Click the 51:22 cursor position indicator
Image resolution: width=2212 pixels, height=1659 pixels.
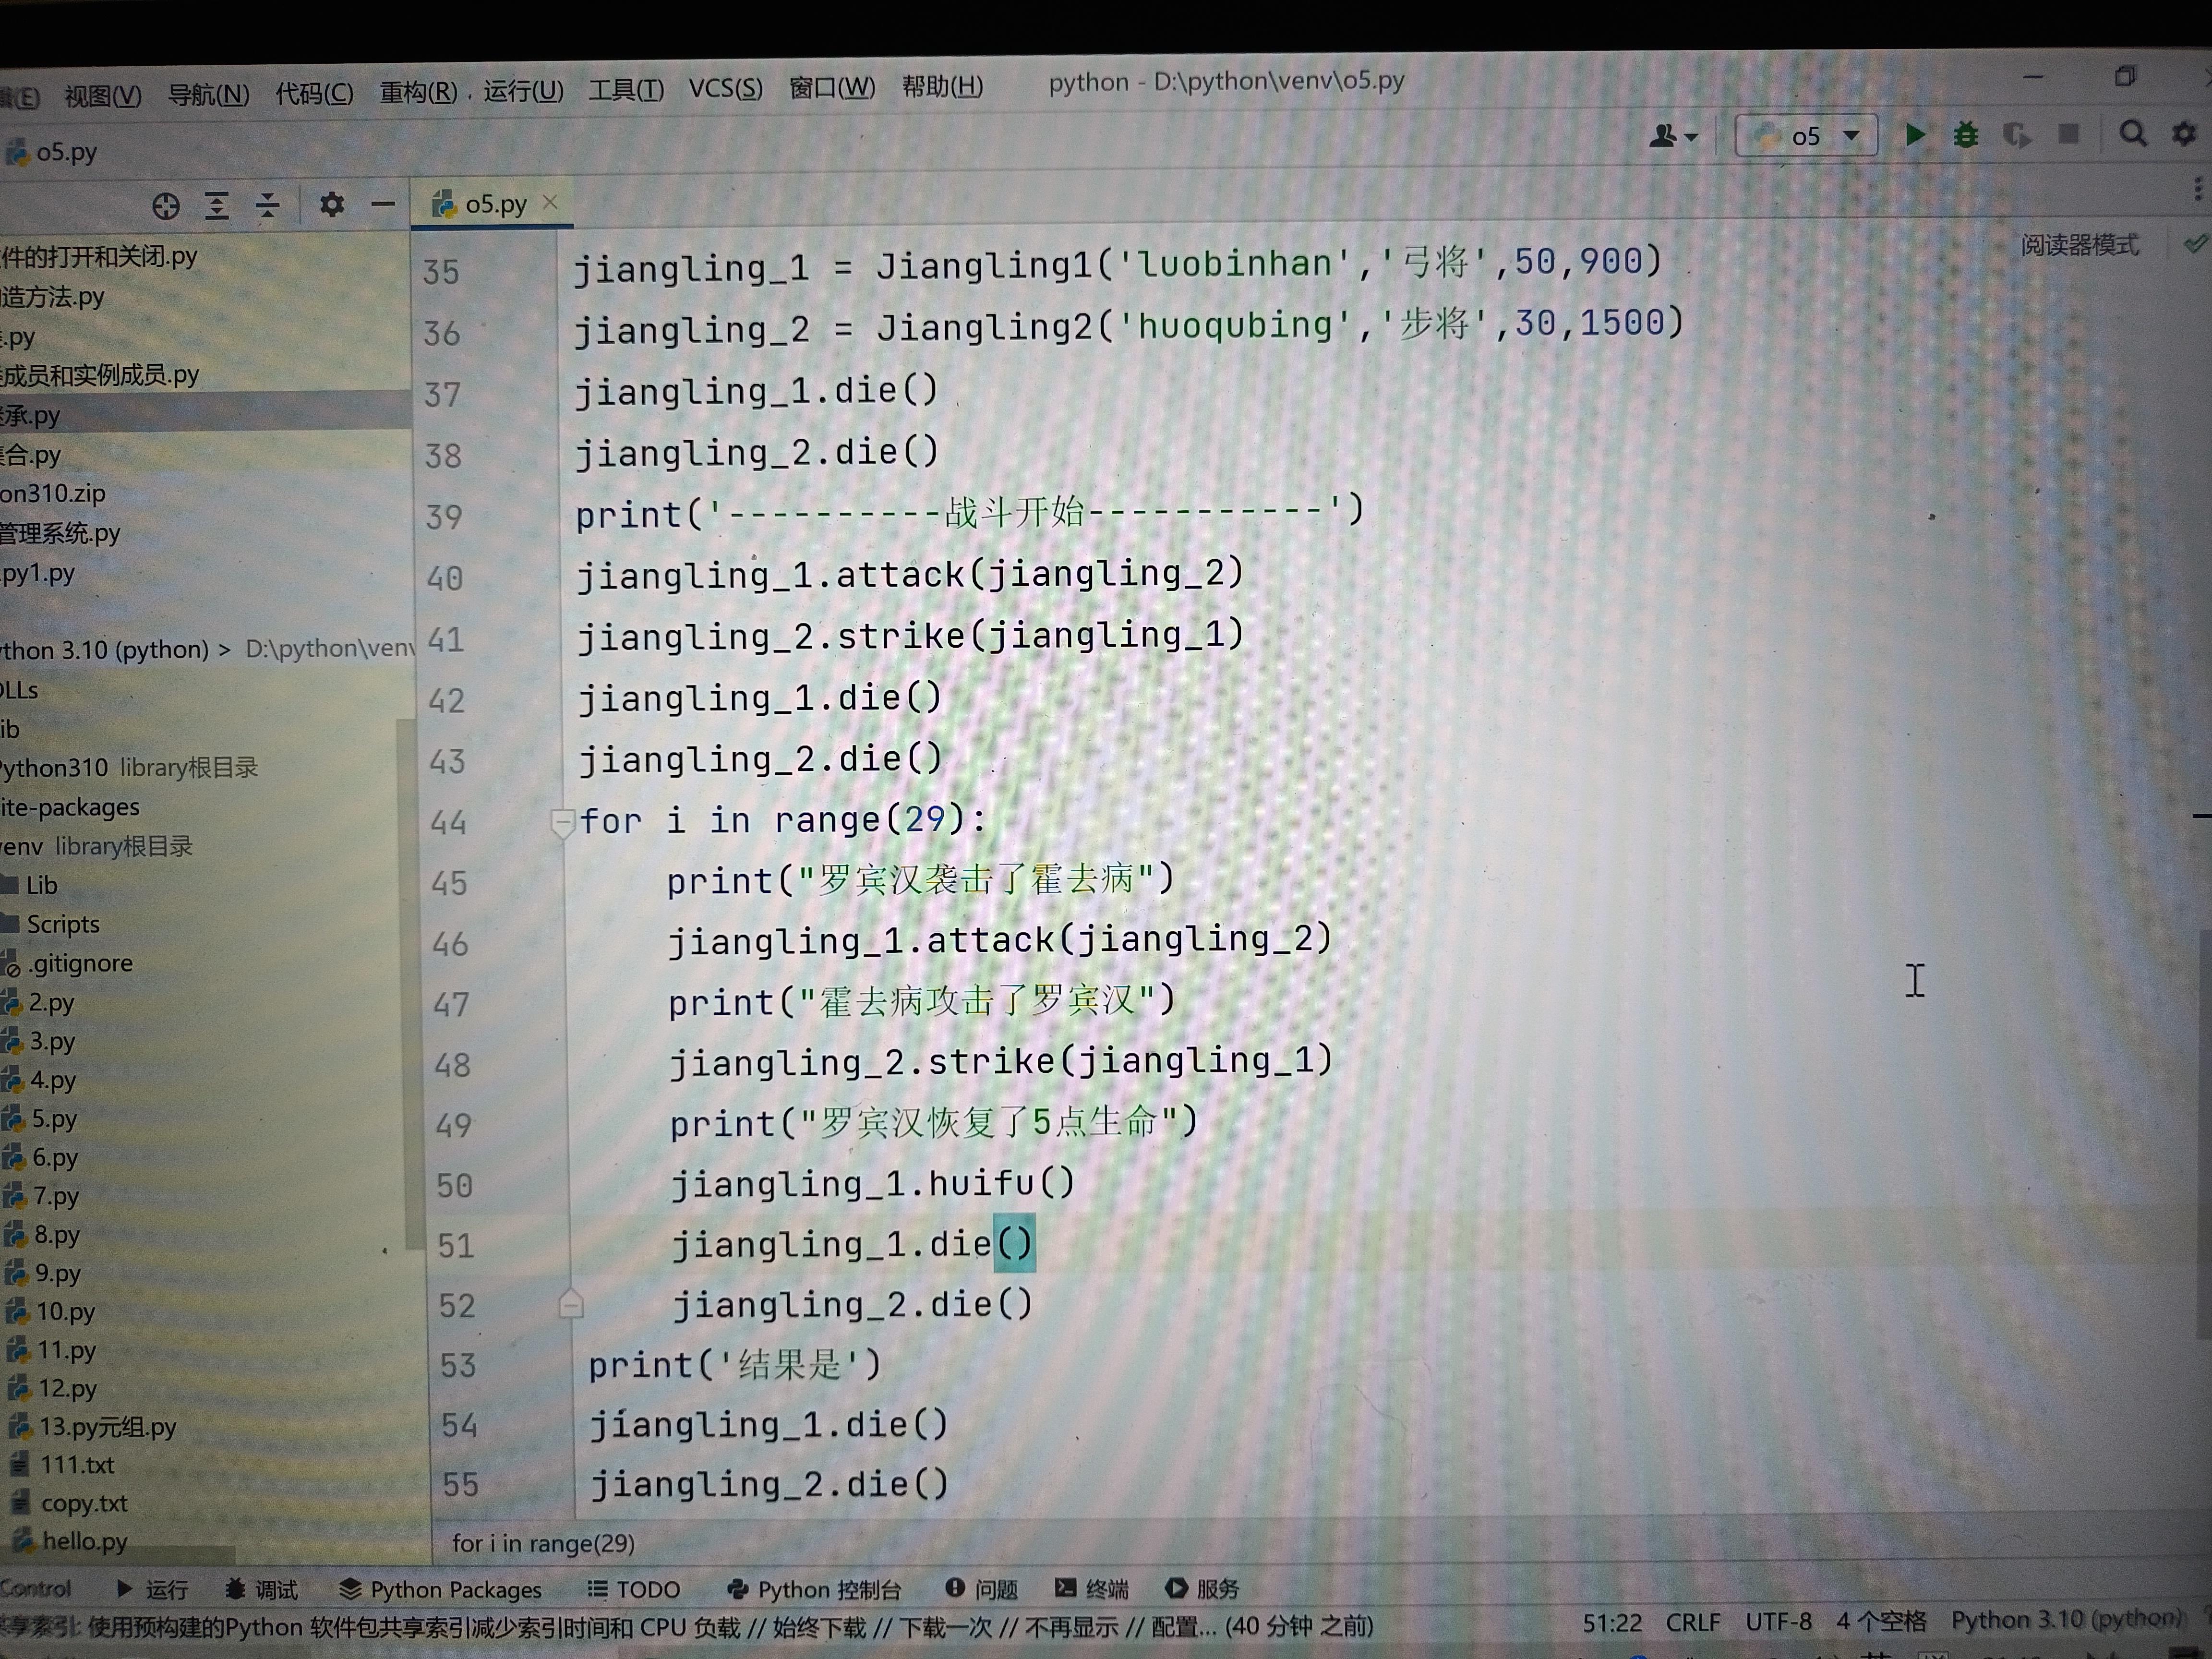pos(1612,1623)
